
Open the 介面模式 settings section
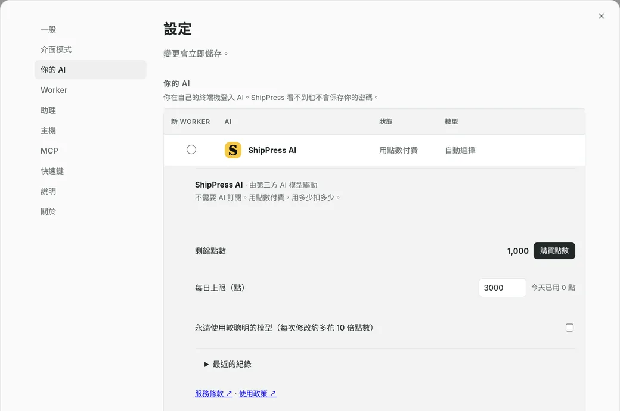tap(56, 49)
